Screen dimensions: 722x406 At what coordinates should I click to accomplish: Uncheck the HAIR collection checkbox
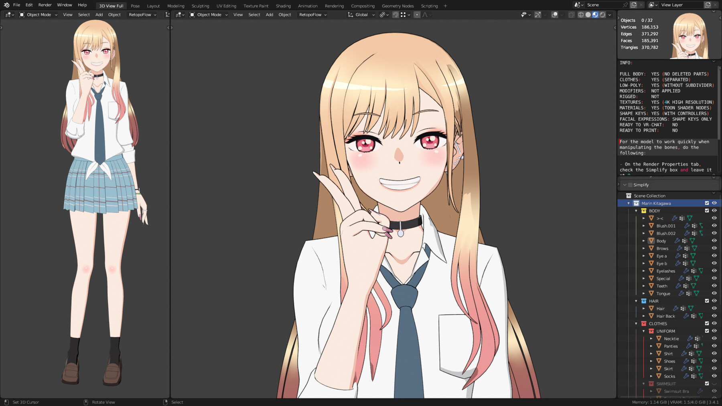coord(707,301)
